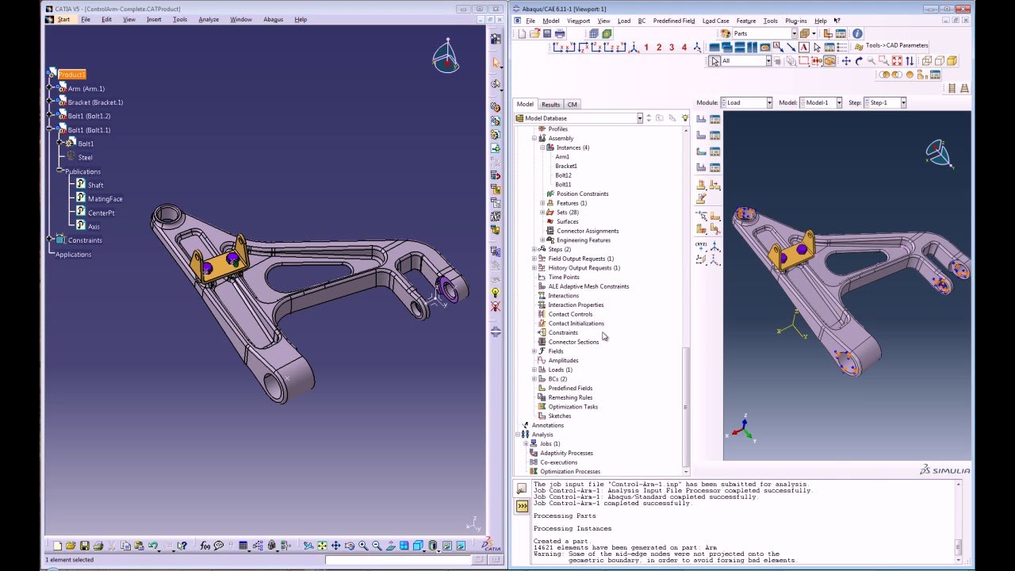This screenshot has width=1015, height=571.
Task: Select Constraints in the Abaqus model tree
Action: point(563,332)
